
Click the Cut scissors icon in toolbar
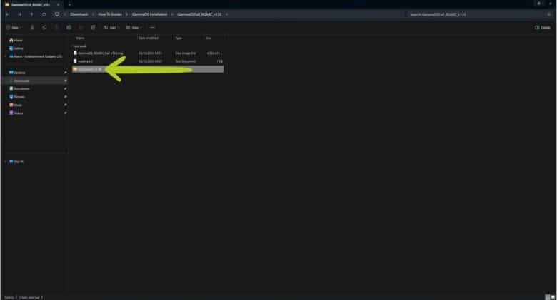click(33, 27)
